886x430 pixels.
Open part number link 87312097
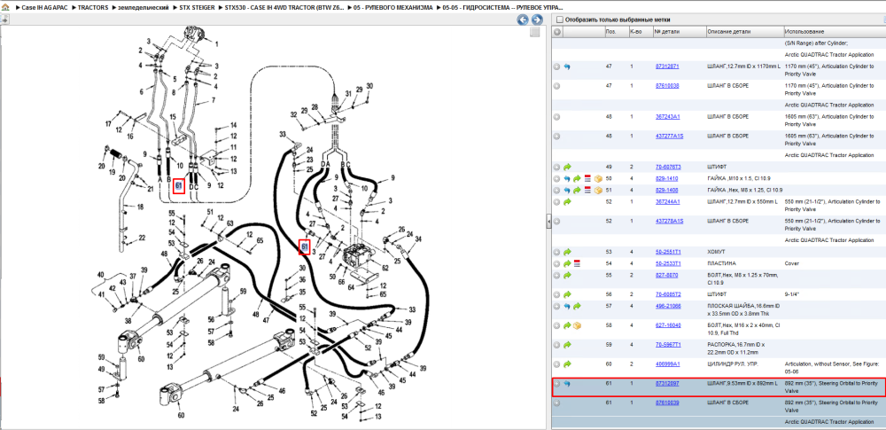click(x=667, y=383)
